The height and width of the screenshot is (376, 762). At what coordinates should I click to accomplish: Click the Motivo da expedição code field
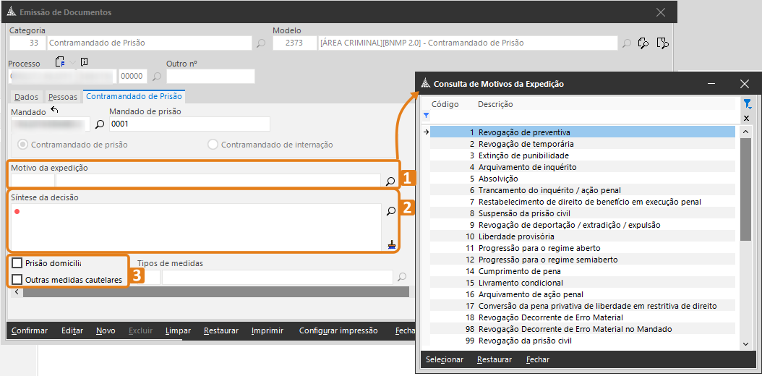(33, 181)
